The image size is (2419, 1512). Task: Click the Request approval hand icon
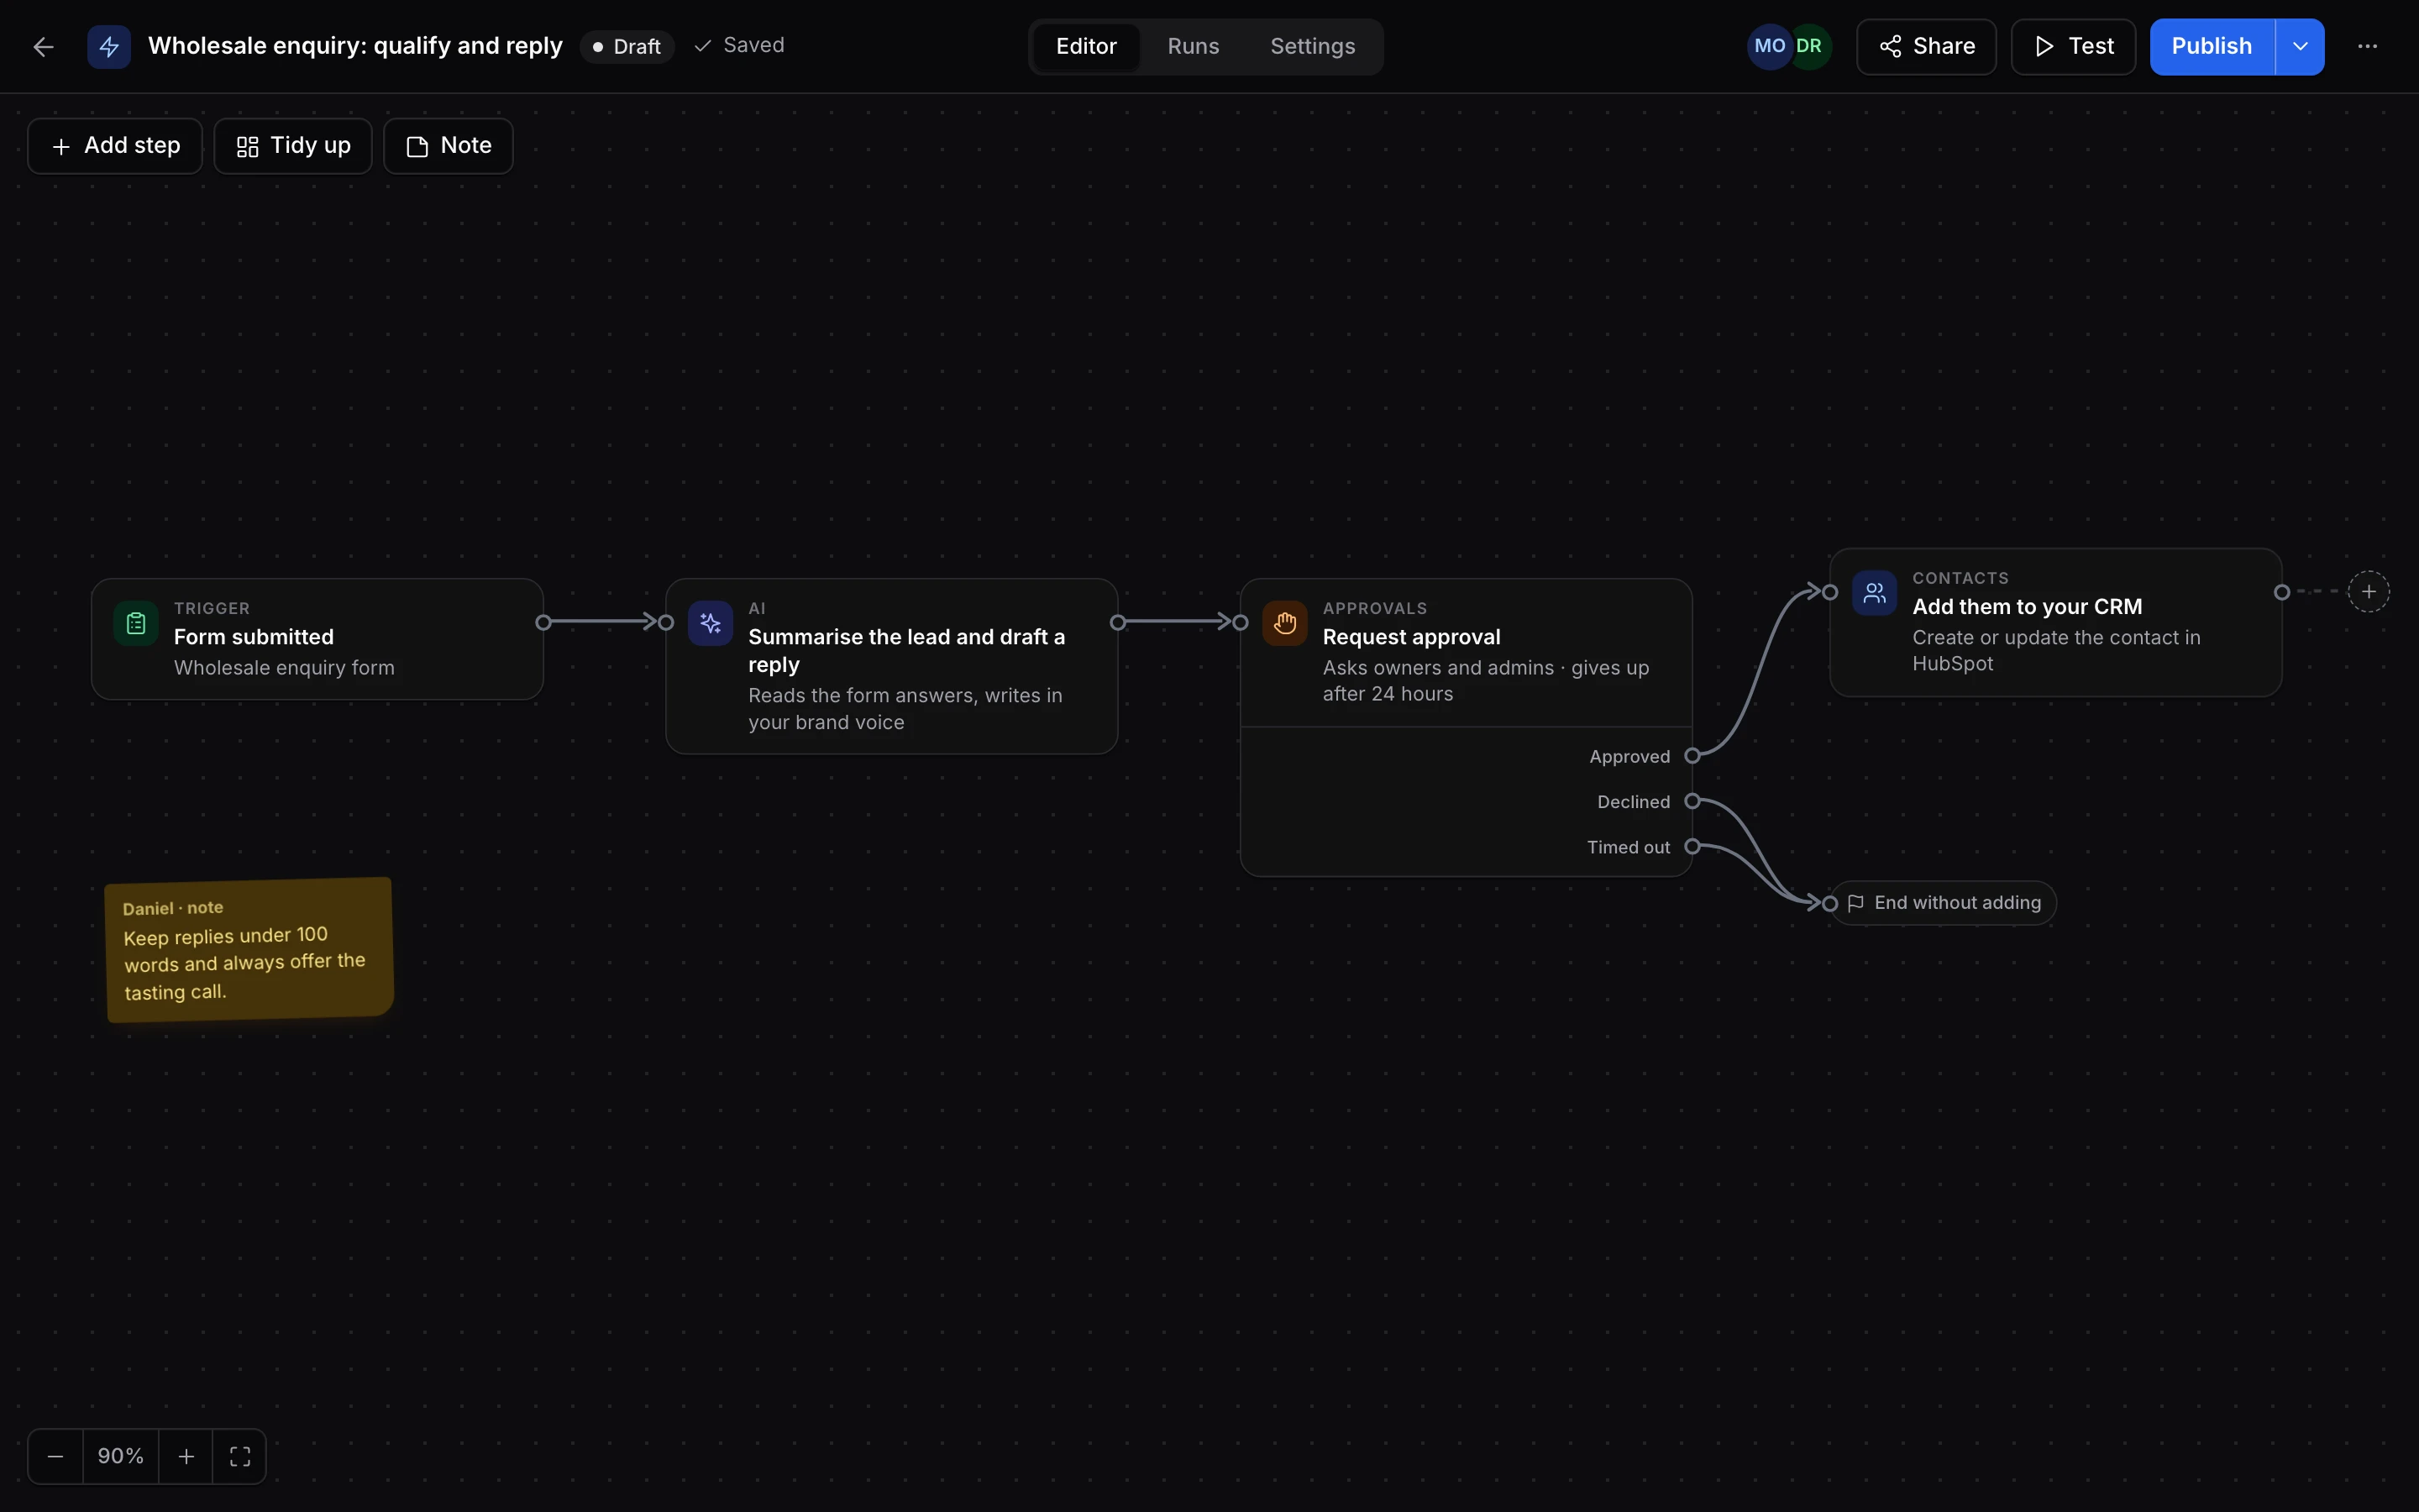tap(1284, 624)
